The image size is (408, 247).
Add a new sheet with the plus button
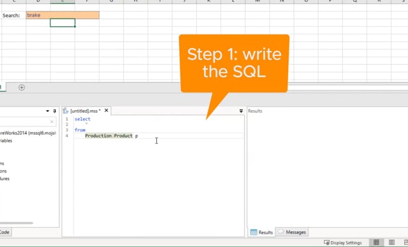[x=22, y=87]
